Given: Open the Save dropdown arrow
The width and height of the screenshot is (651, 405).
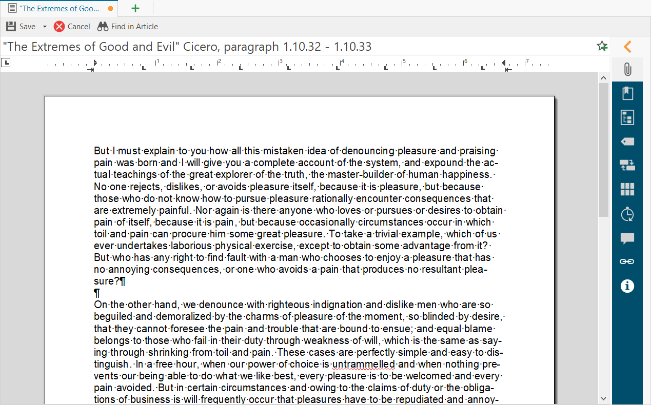Looking at the screenshot, I should [x=45, y=27].
